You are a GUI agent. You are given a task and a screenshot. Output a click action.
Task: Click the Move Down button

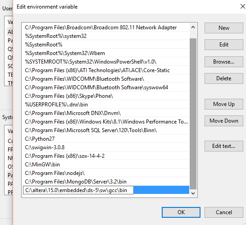click(x=224, y=121)
